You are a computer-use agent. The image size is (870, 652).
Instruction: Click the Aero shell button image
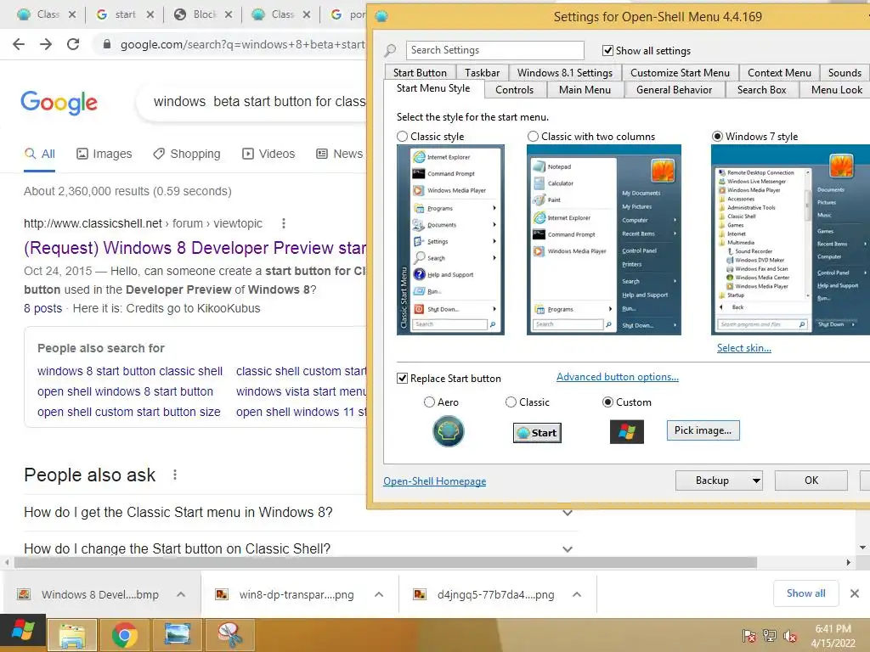point(449,431)
